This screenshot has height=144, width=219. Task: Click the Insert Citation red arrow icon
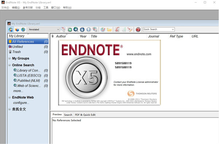click(x=117, y=29)
